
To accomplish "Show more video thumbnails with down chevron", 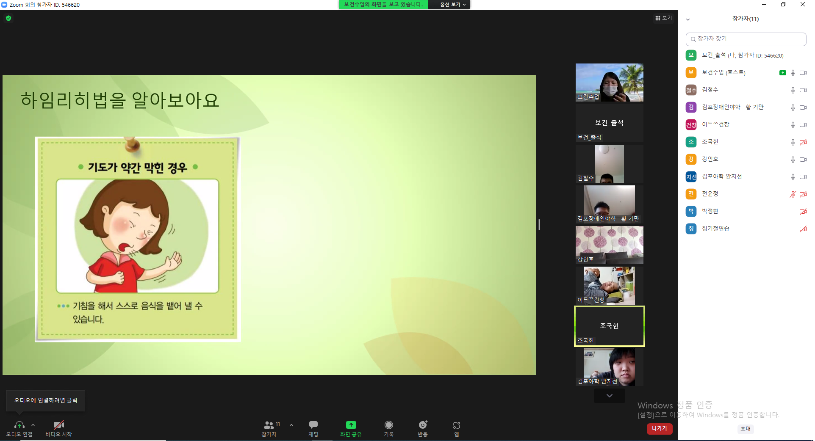I will [610, 396].
